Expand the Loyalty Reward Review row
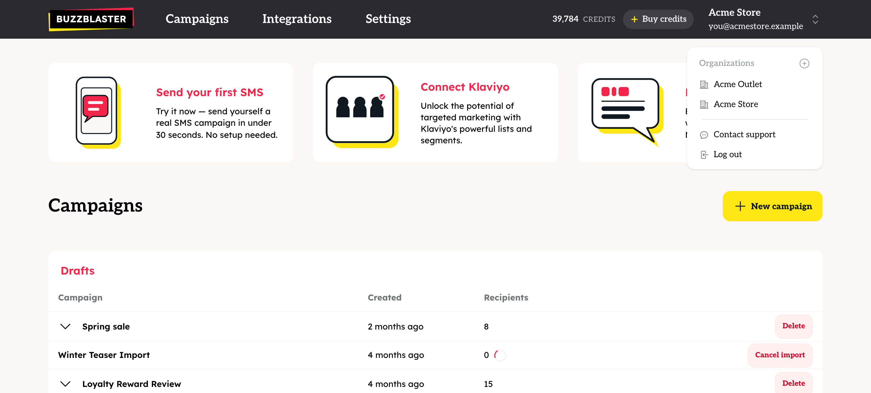Image resolution: width=871 pixels, height=393 pixels. (x=65, y=384)
